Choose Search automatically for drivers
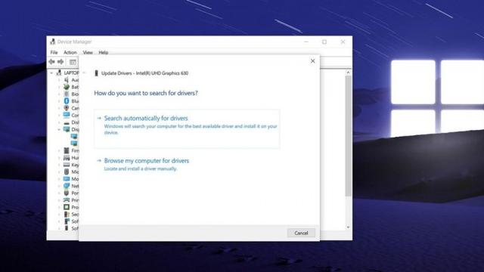Image resolution: width=484 pixels, height=272 pixels. click(187, 128)
